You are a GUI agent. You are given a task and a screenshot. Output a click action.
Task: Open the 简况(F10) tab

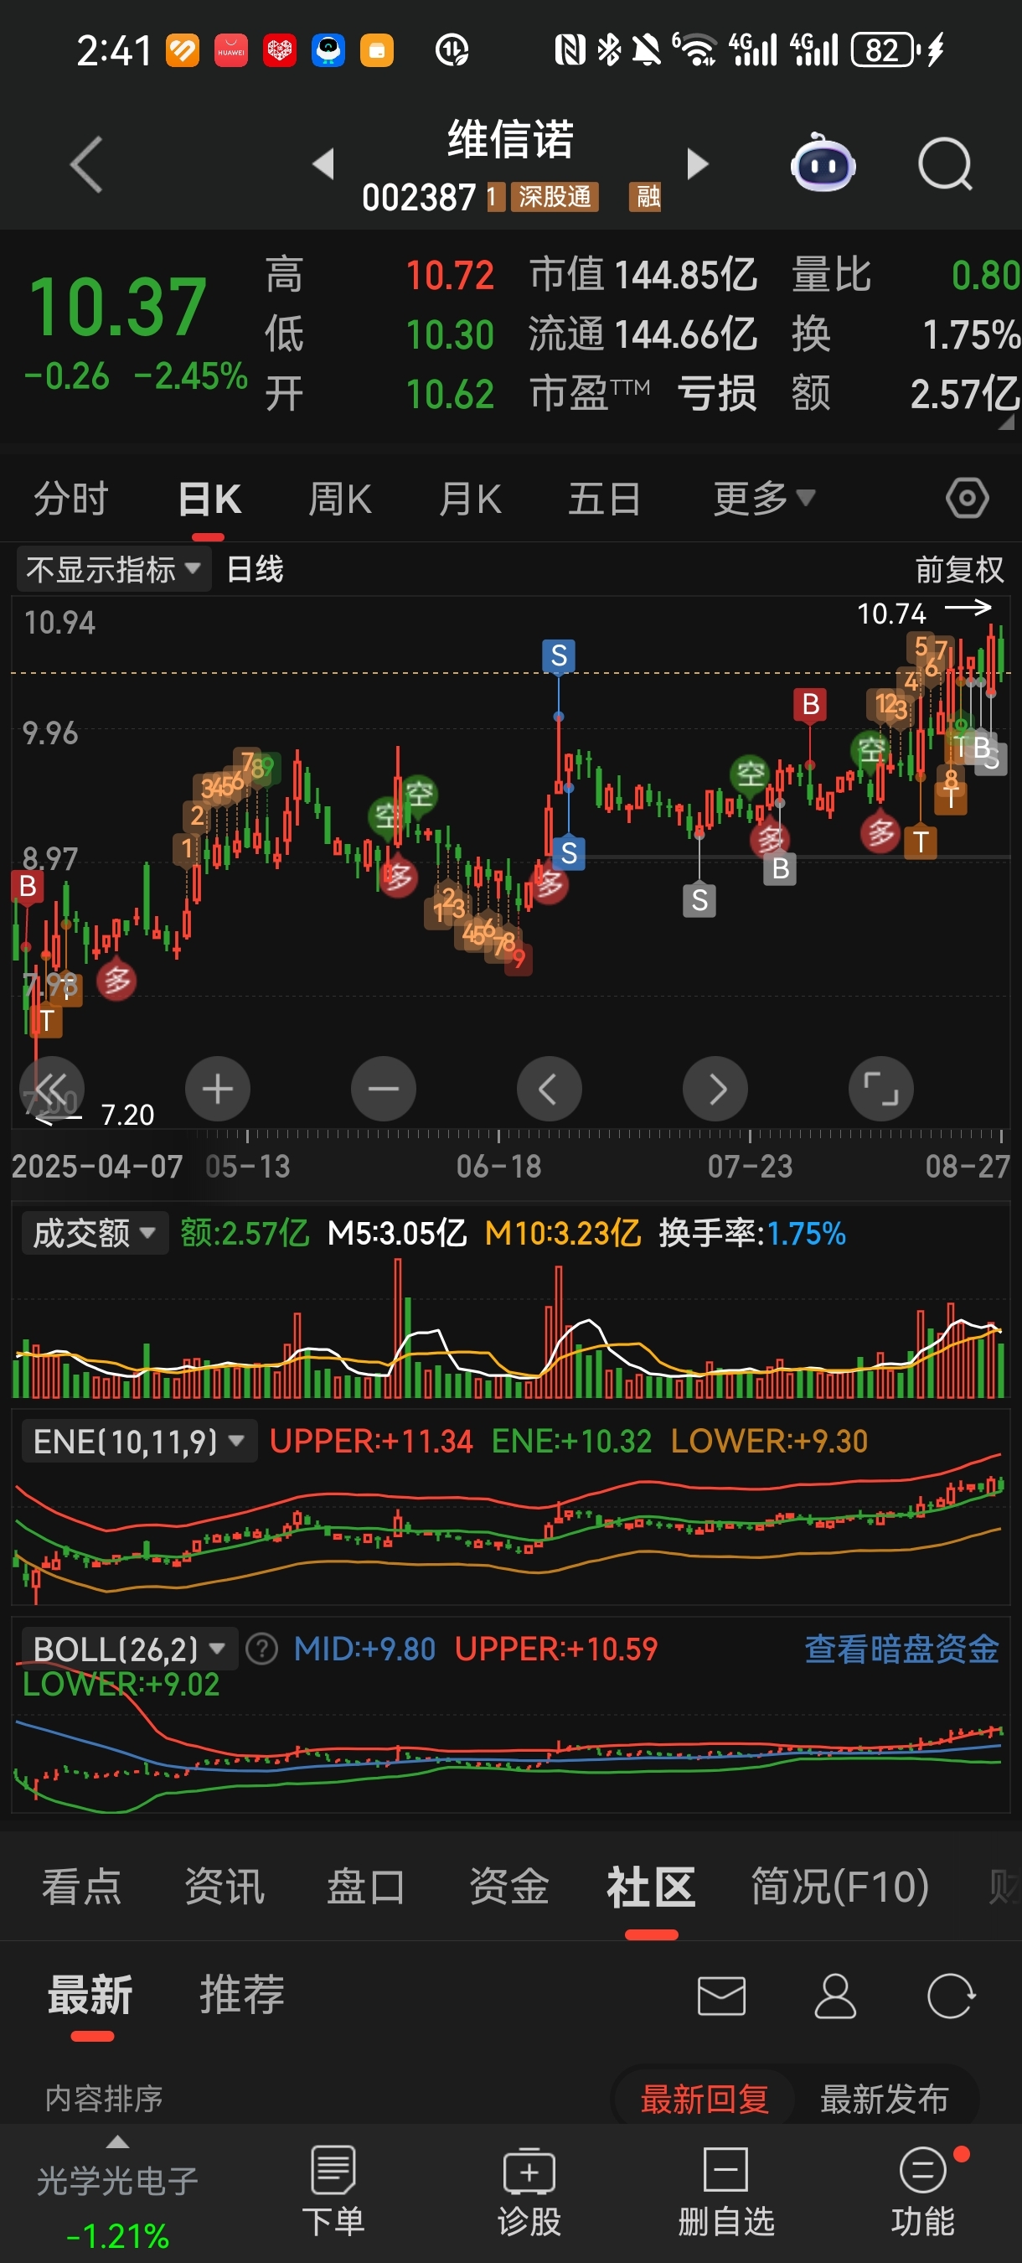(x=839, y=1886)
